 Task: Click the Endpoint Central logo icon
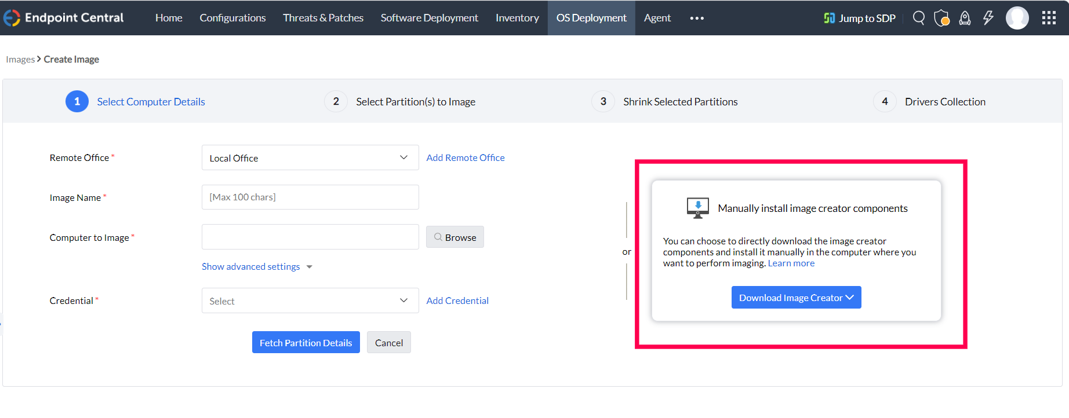(12, 18)
